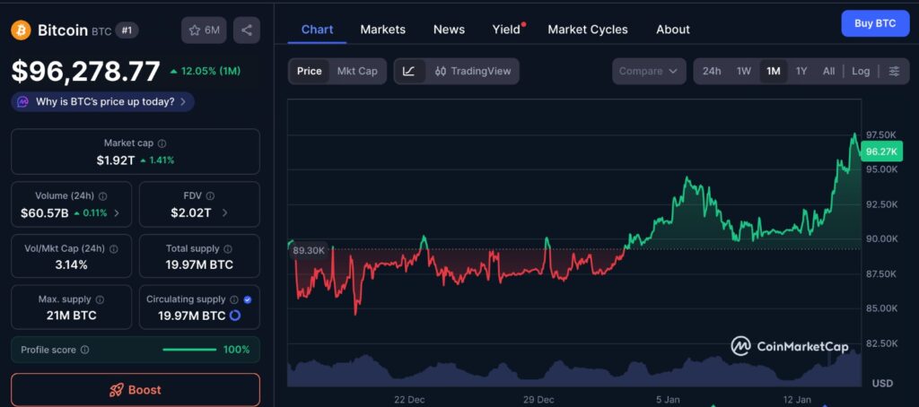Select the 1W time range
The image size is (919, 407).
[744, 71]
